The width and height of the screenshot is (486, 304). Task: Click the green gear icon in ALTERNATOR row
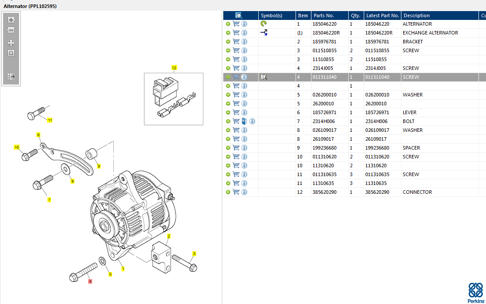[228, 24]
